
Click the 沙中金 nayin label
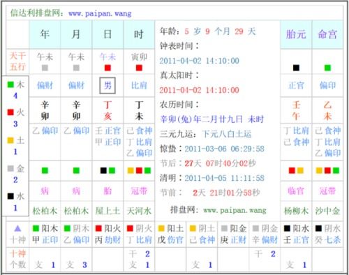327,211
